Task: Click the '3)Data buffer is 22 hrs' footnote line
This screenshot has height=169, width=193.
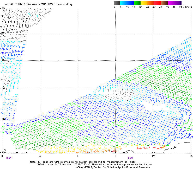Action: click(94, 165)
